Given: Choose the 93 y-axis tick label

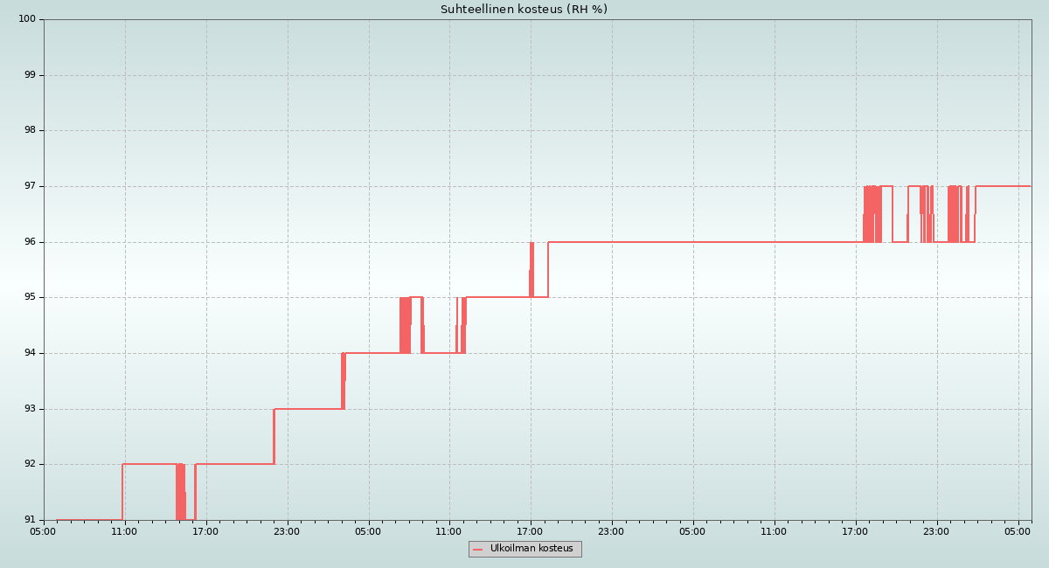Looking at the screenshot, I should 30,409.
